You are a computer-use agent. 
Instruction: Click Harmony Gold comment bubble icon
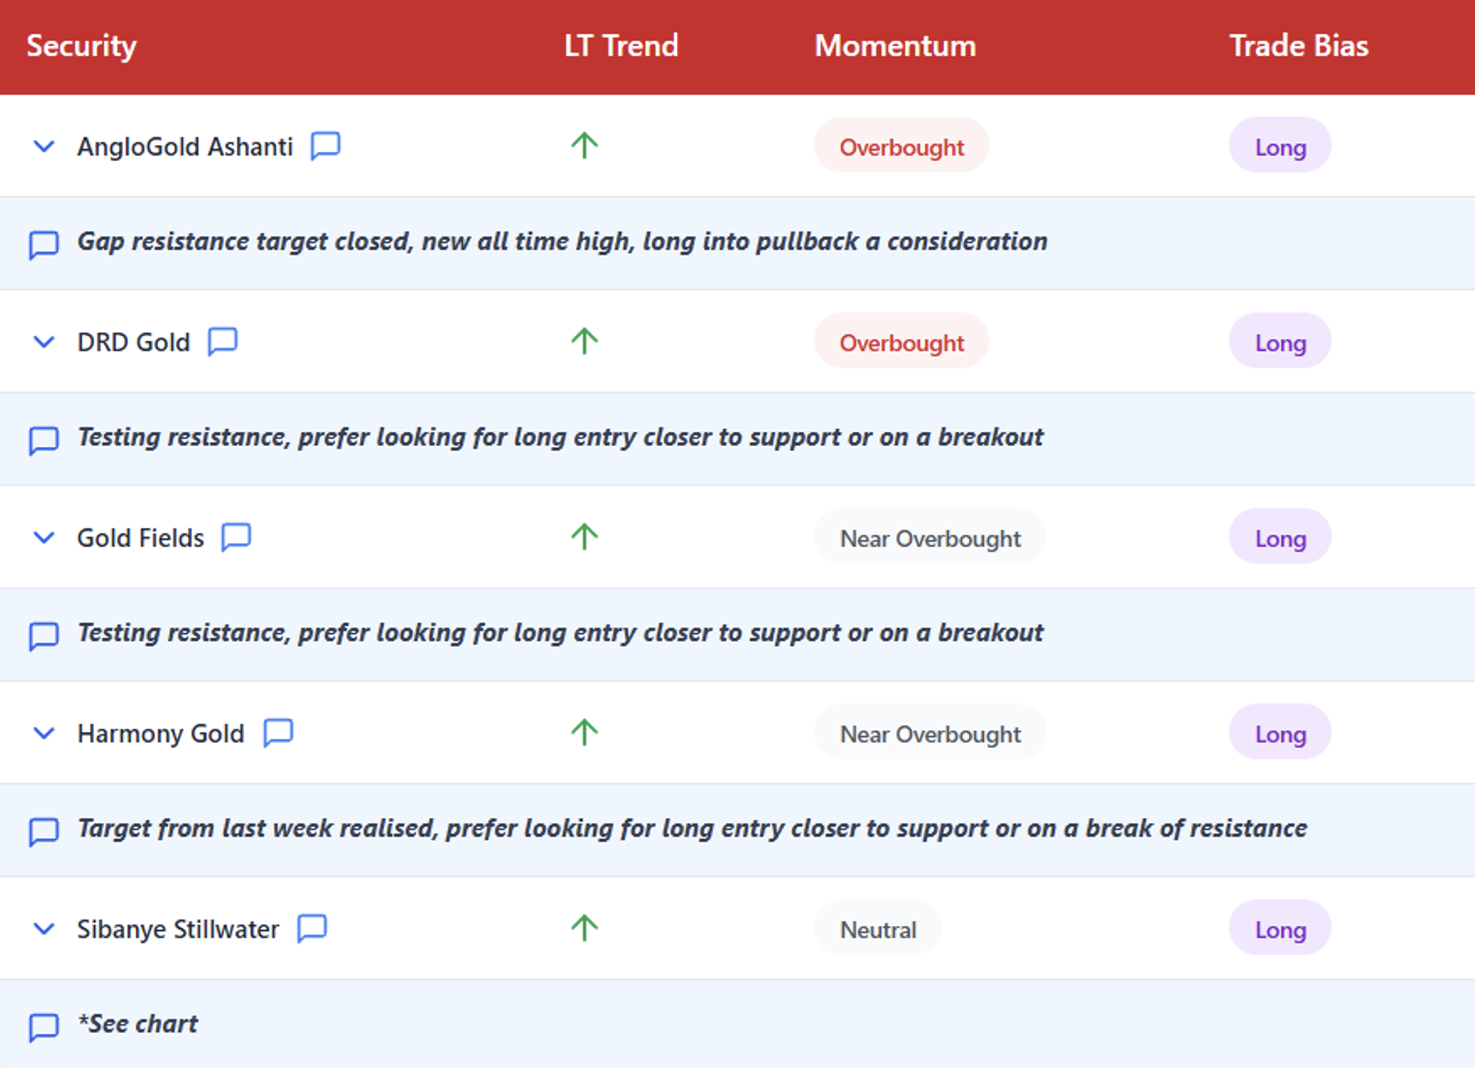click(x=278, y=732)
